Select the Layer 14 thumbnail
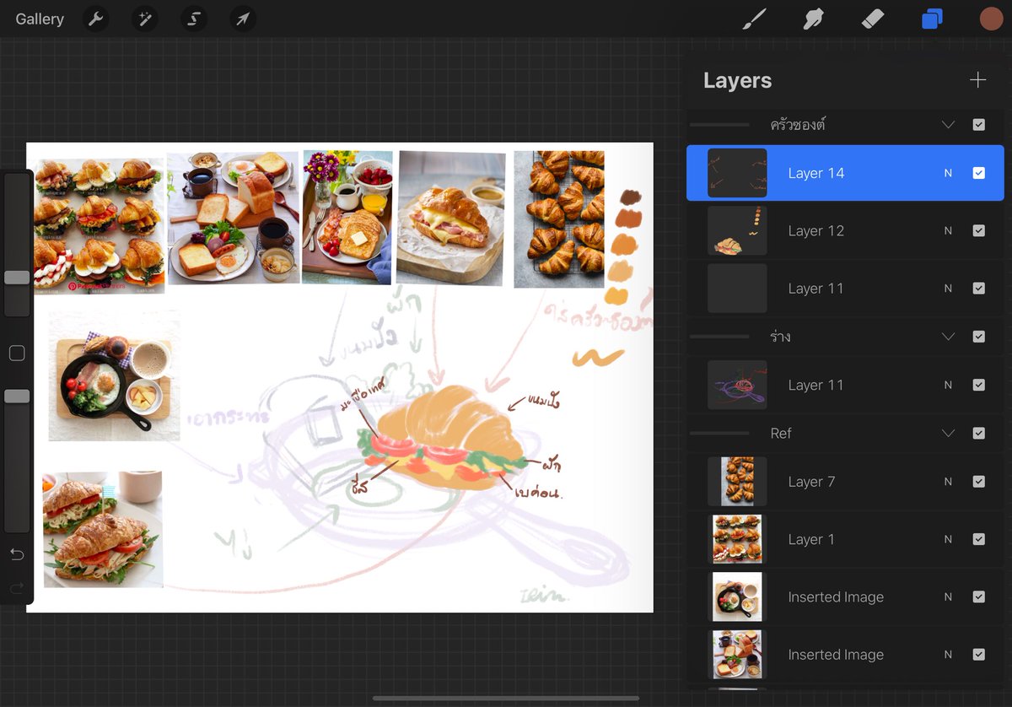The height and width of the screenshot is (707, 1012). point(737,173)
